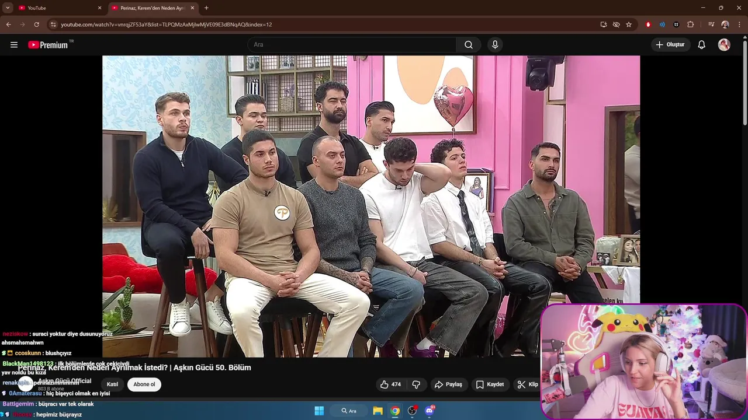The height and width of the screenshot is (420, 748).
Task: Open media controls music-note icon
Action: (711, 24)
